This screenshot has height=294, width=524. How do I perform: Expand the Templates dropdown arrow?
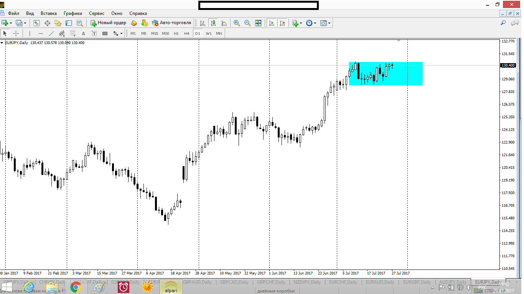329,23
